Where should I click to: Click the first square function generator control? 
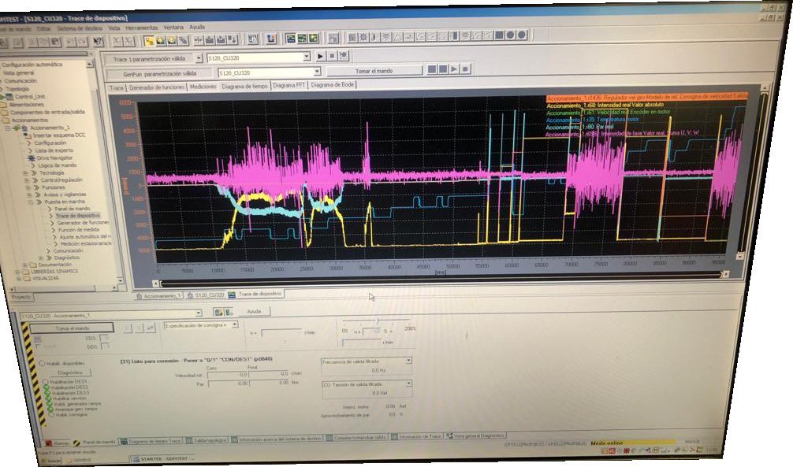click(431, 69)
